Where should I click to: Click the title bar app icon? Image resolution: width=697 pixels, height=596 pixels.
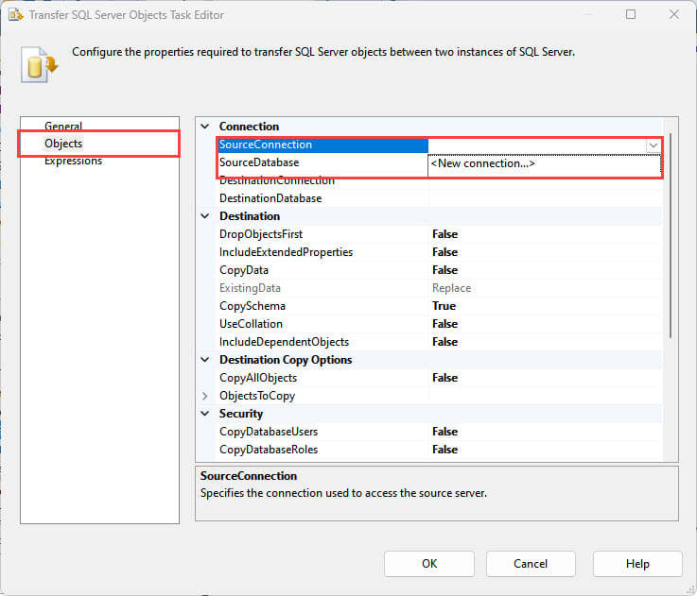(16, 15)
